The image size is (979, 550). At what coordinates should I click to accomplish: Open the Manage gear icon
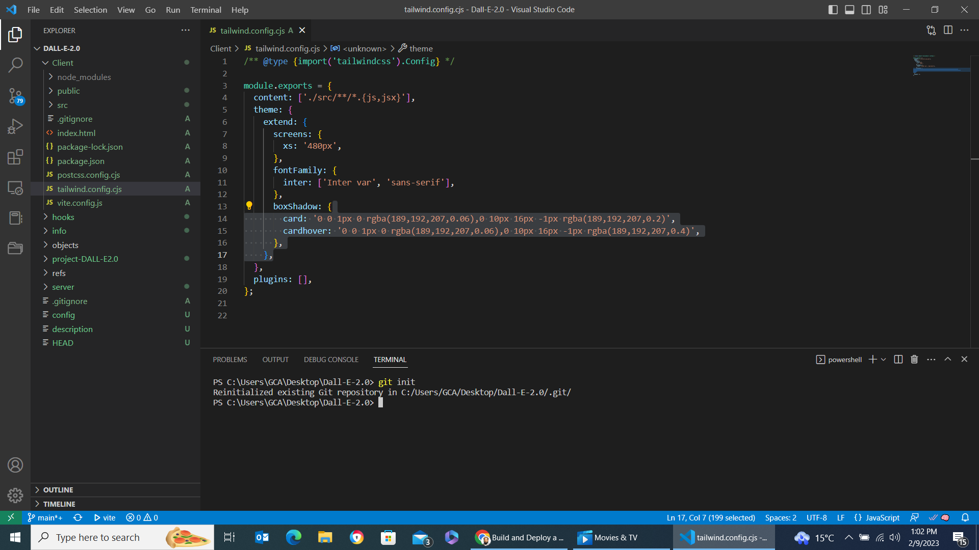pos(15,495)
